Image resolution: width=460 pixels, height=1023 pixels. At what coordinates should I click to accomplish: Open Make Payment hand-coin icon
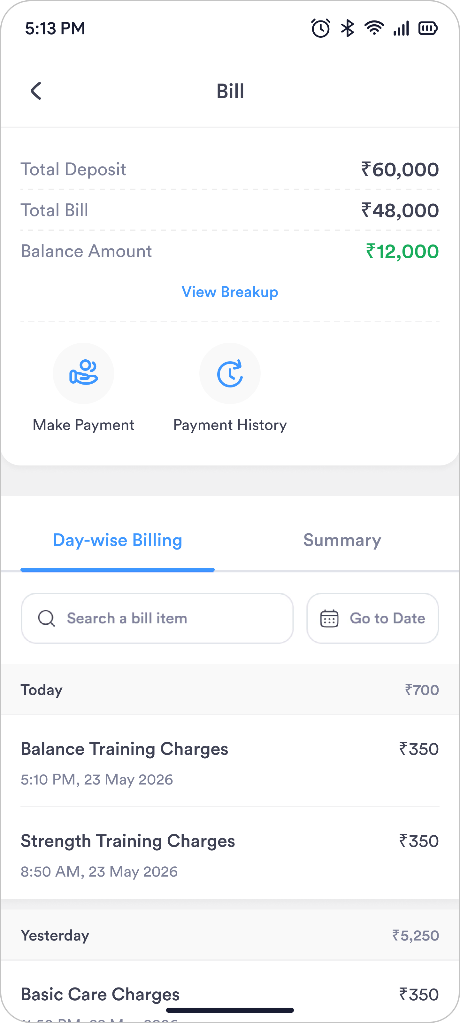pyautogui.click(x=83, y=373)
